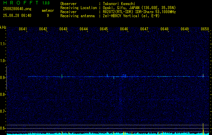
Task: Click the 0.6 frequency axis label
Action: pos(3,128)
